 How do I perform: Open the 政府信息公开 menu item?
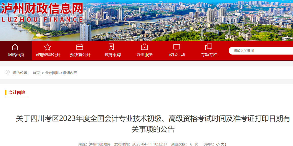click(x=48, y=55)
